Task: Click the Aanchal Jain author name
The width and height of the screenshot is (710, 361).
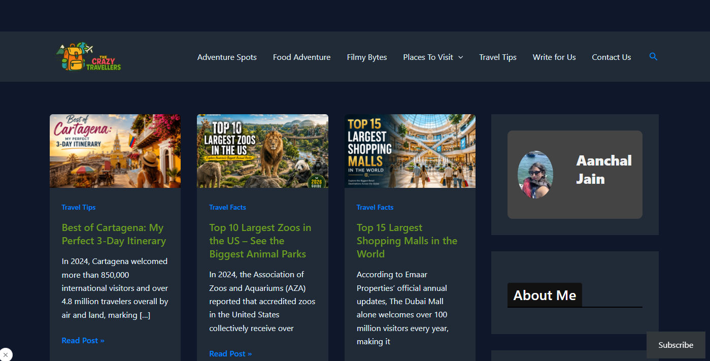Action: pos(604,170)
